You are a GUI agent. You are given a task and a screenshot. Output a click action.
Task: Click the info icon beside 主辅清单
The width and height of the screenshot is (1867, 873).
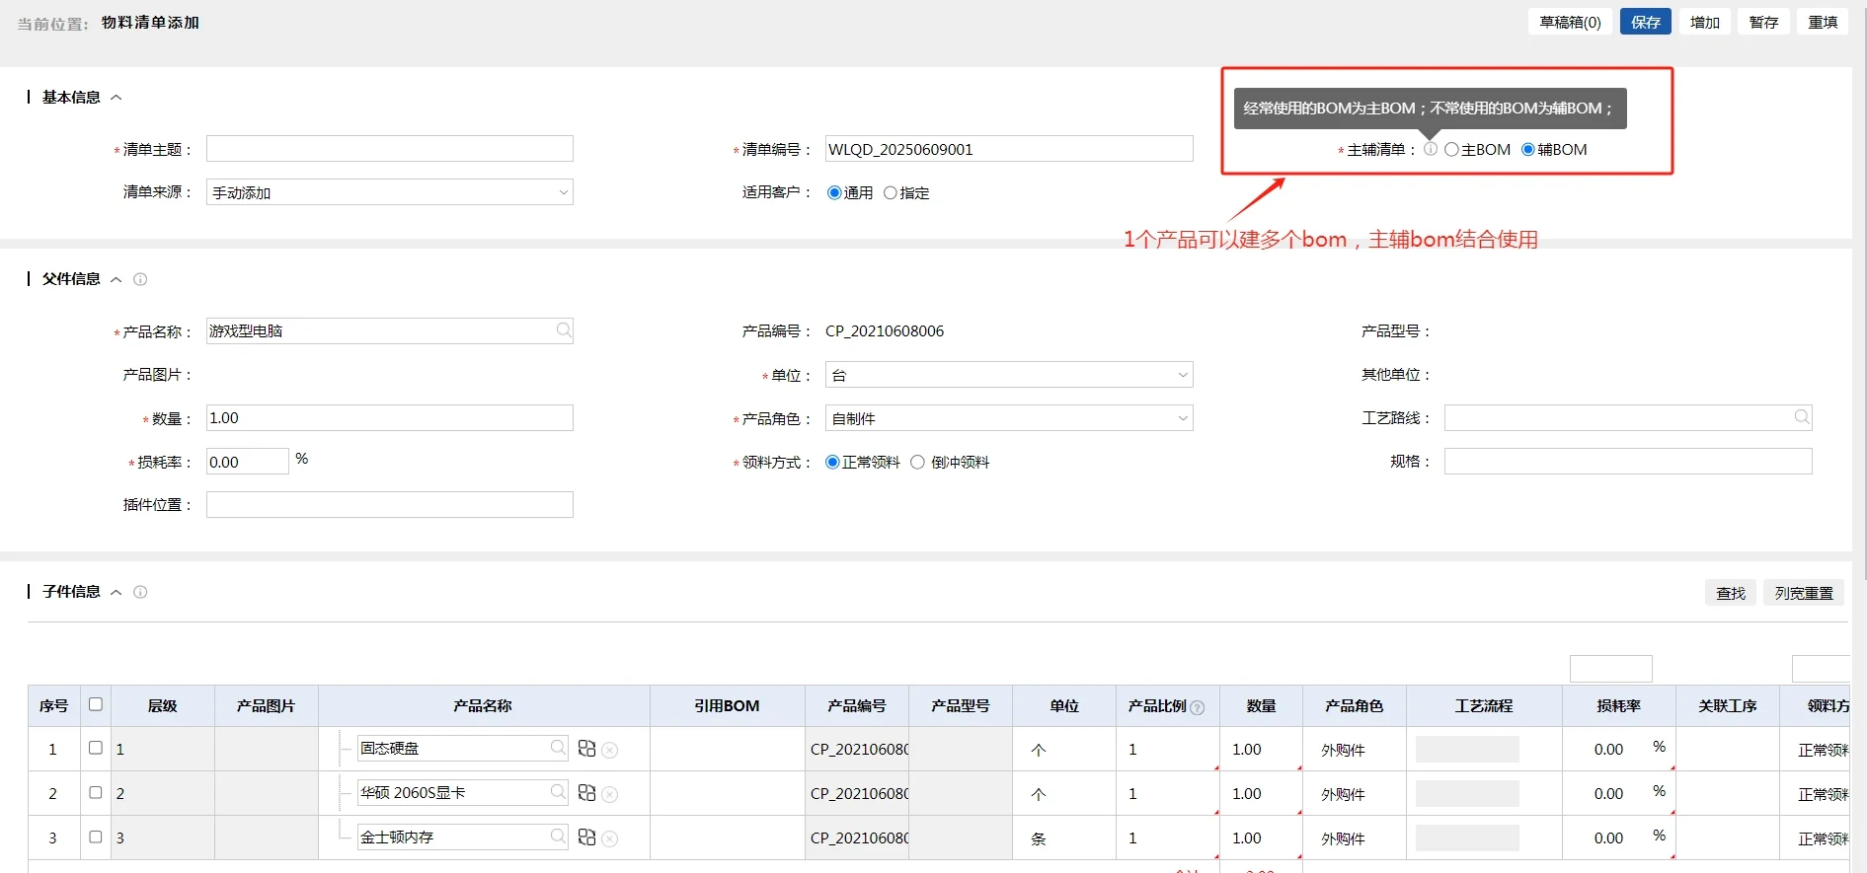[1431, 149]
